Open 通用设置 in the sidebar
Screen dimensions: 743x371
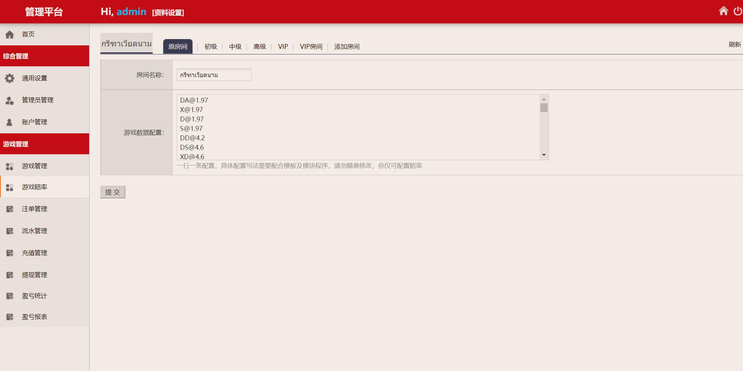[44, 78]
